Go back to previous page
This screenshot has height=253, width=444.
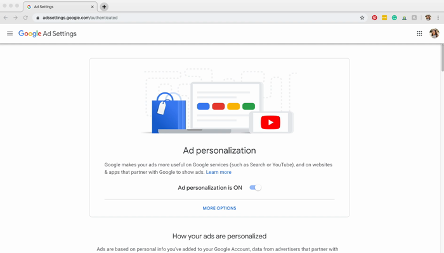[6, 18]
